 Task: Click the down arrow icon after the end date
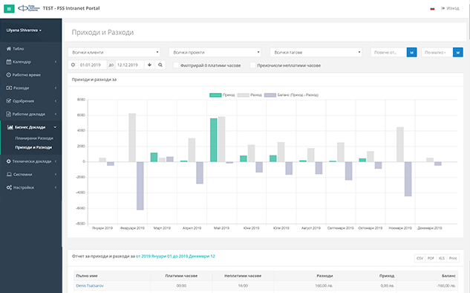(149, 65)
